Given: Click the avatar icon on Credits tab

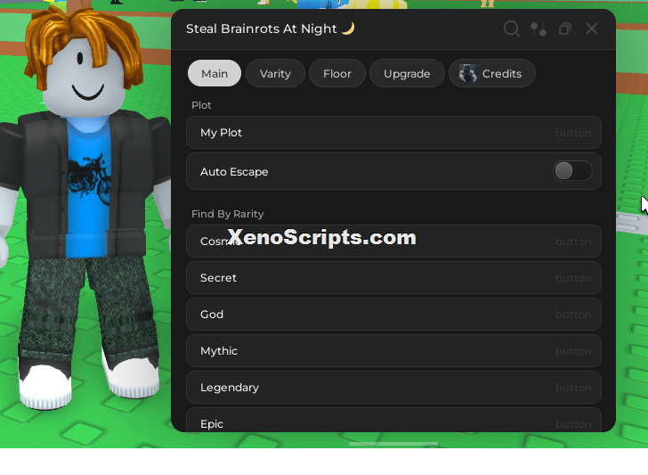Looking at the screenshot, I should tap(468, 74).
